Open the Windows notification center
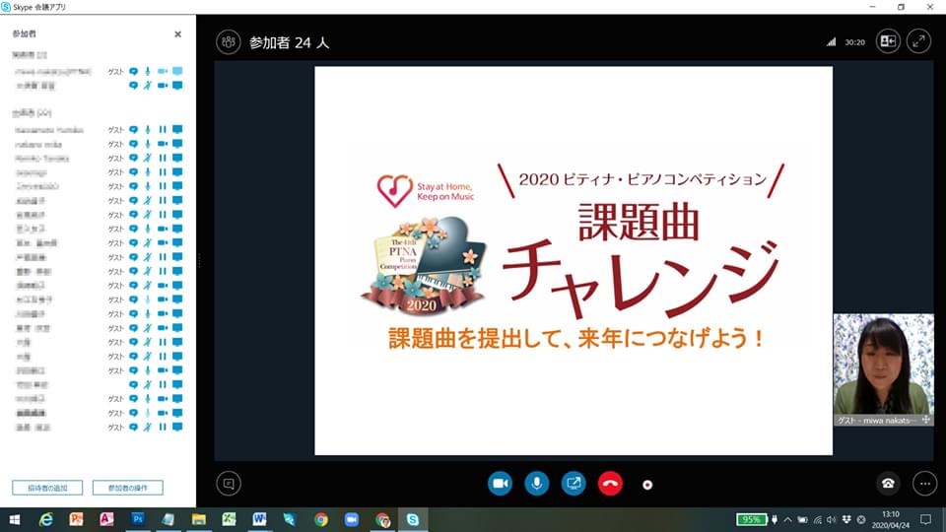This screenshot has width=946, height=532. point(925,519)
